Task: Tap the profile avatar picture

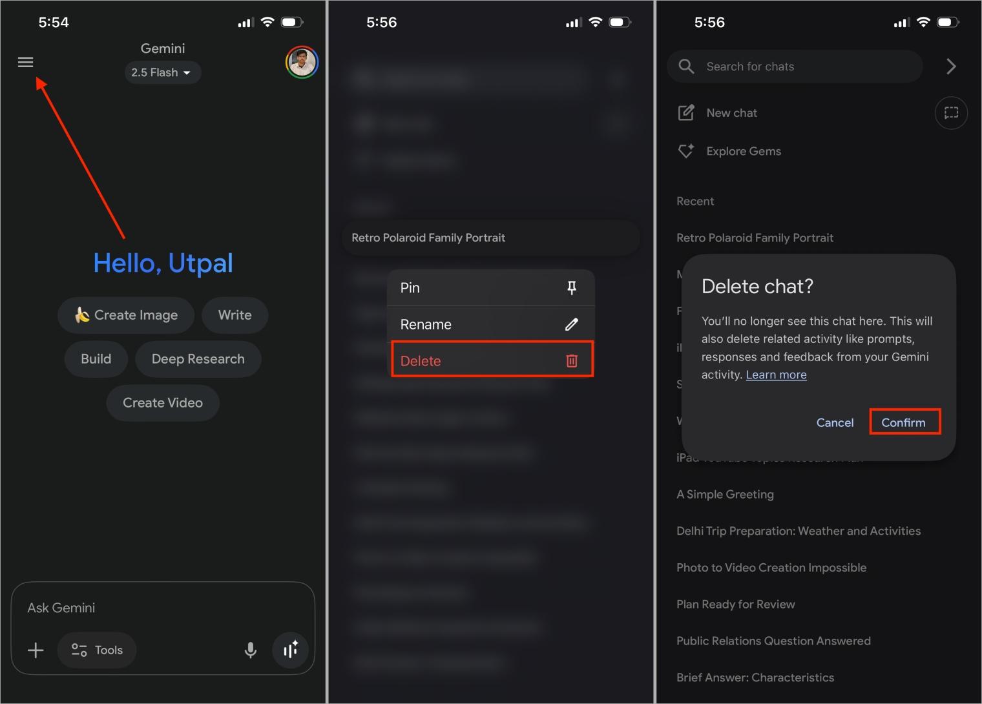Action: coord(302,63)
